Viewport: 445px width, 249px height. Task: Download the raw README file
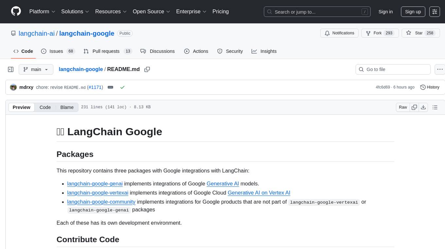(423, 107)
